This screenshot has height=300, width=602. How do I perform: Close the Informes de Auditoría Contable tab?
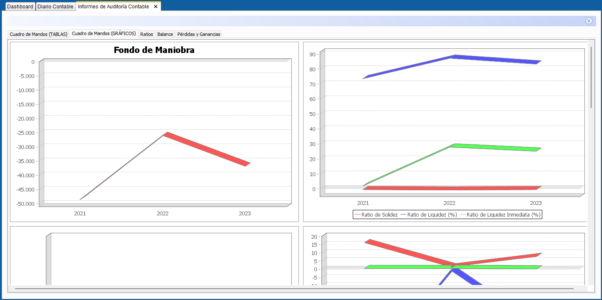coord(156,7)
